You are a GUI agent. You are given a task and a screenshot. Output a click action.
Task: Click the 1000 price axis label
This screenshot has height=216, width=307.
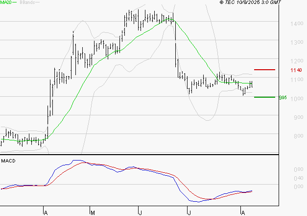(x=297, y=99)
